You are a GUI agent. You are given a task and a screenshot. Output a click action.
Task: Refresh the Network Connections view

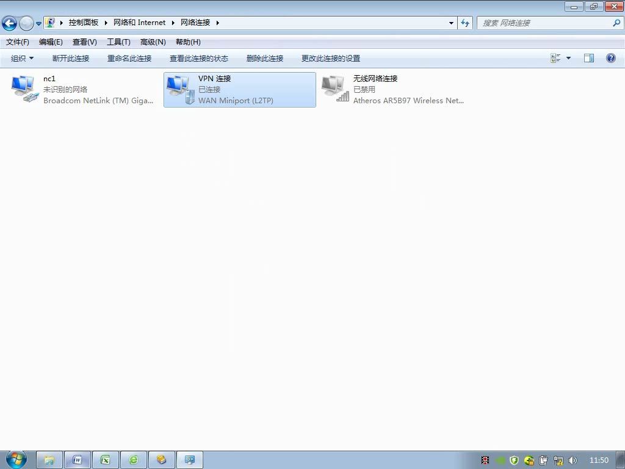(464, 23)
